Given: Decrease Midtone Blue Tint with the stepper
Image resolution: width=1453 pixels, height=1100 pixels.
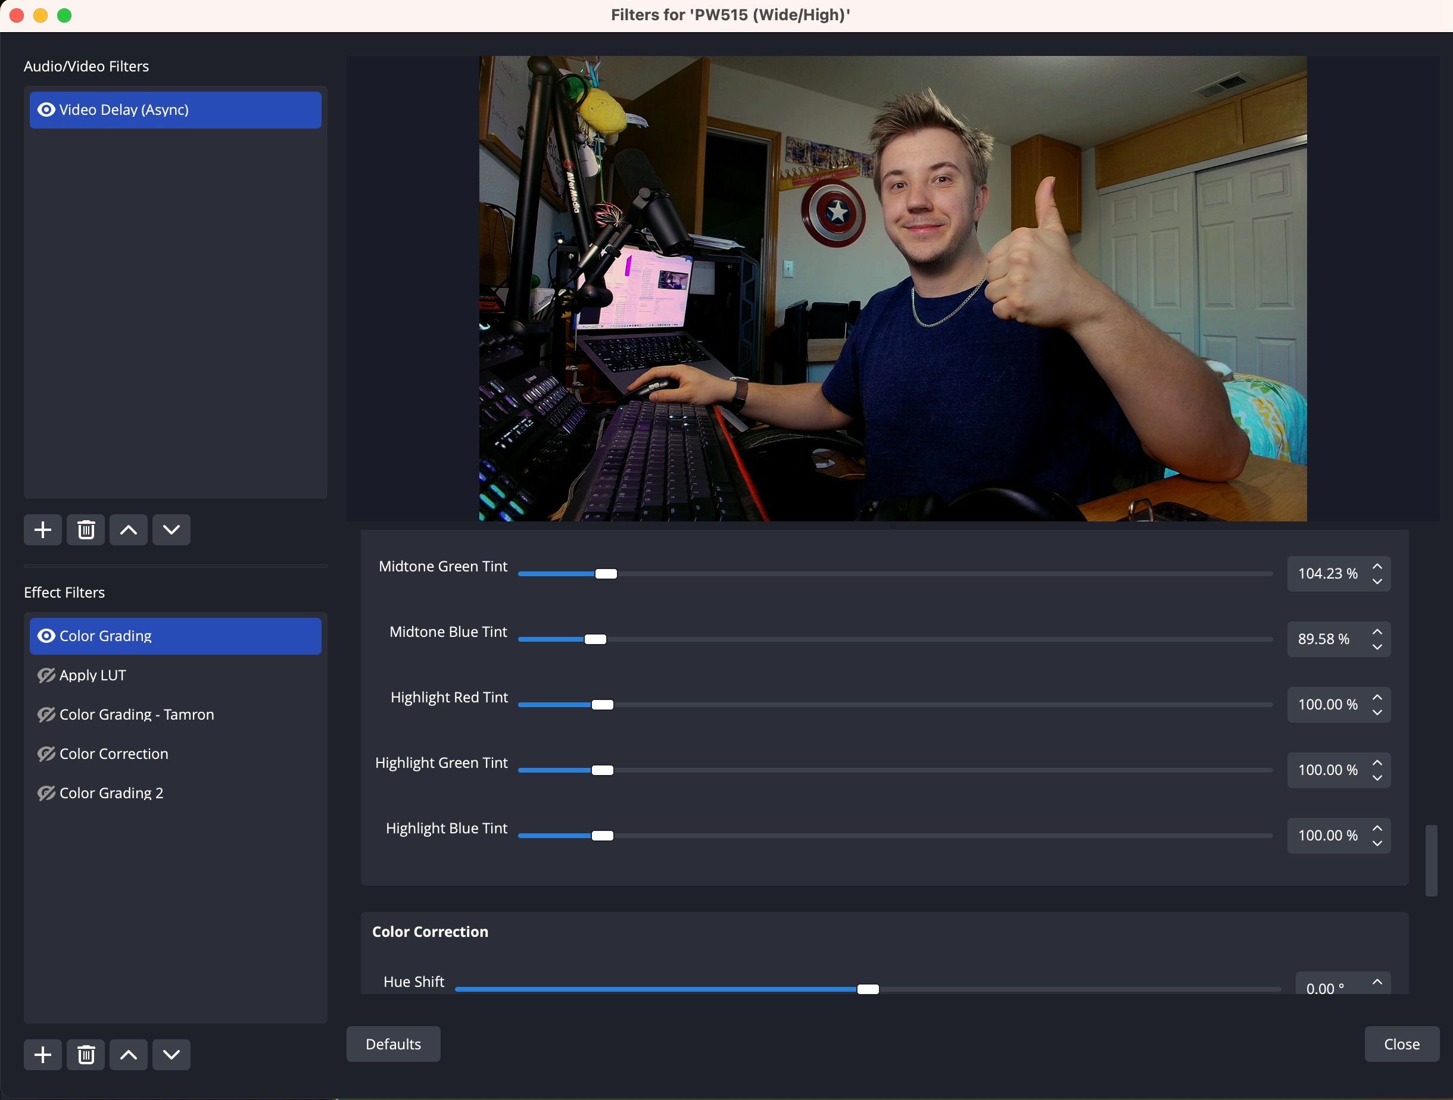Looking at the screenshot, I should click(x=1377, y=647).
